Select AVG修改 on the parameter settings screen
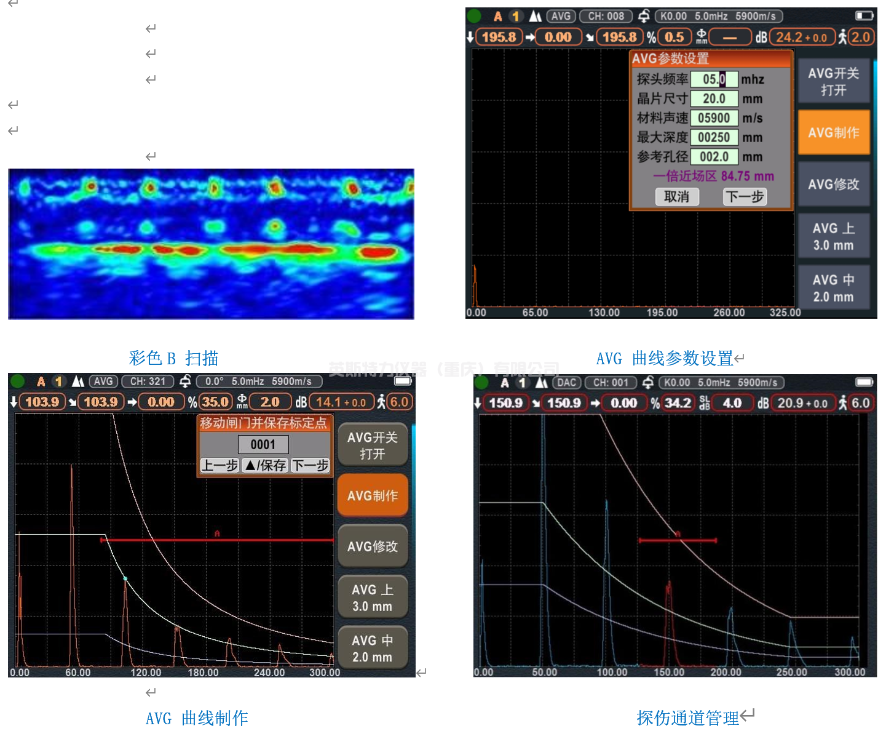 833,184
